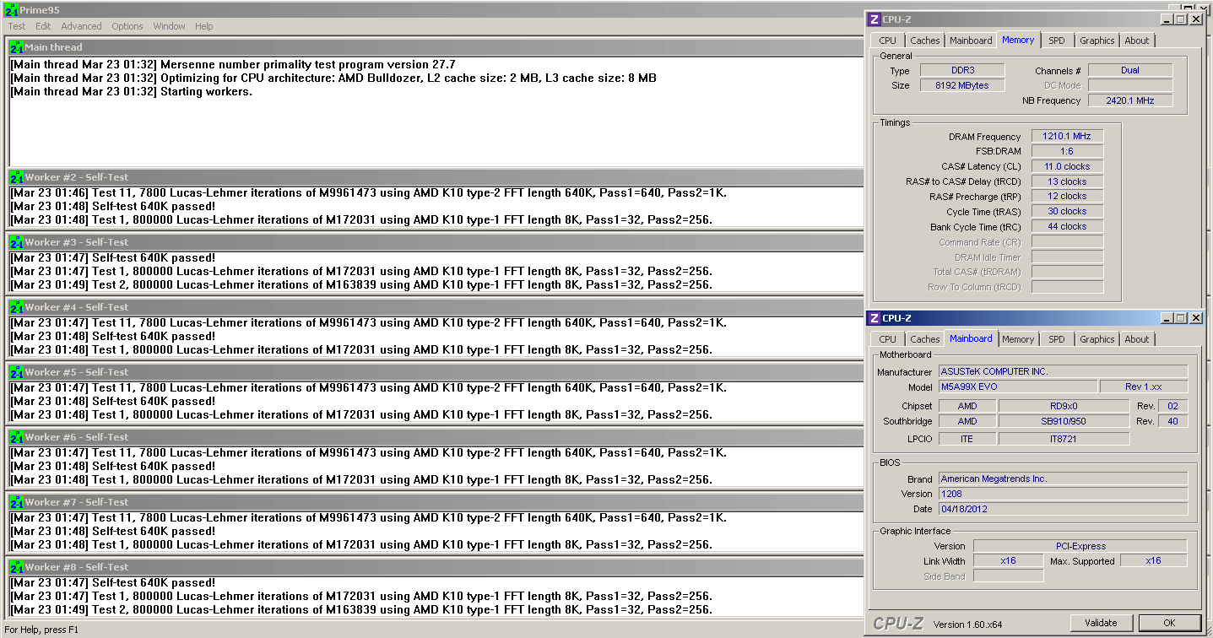The width and height of the screenshot is (1213, 638).
Task: Click the Main thread window icon
Action: coord(15,47)
